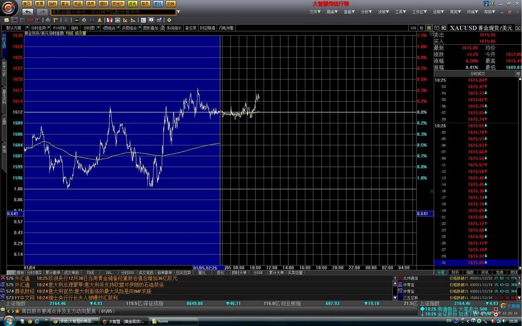Viewport: 522px width, 326px height.
Task: Expand the 默认方案 dropdown arrow
Action: pyautogui.click(x=26, y=28)
